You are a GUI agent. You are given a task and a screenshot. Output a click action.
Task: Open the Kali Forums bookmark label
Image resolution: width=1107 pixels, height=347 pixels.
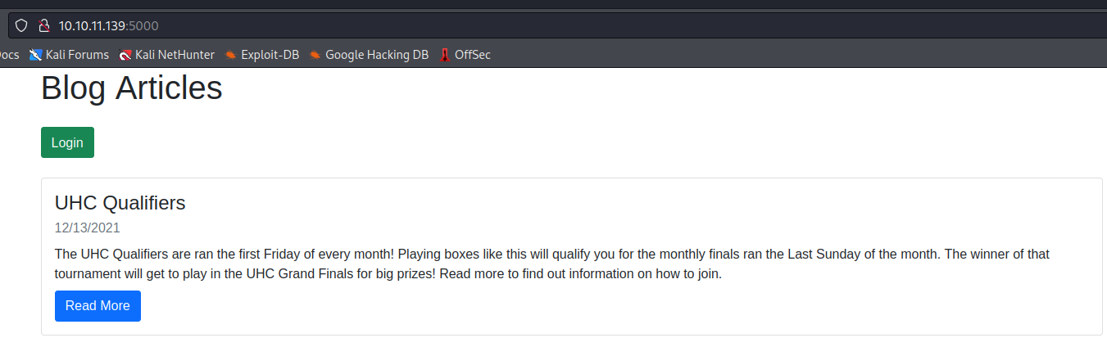77,55
